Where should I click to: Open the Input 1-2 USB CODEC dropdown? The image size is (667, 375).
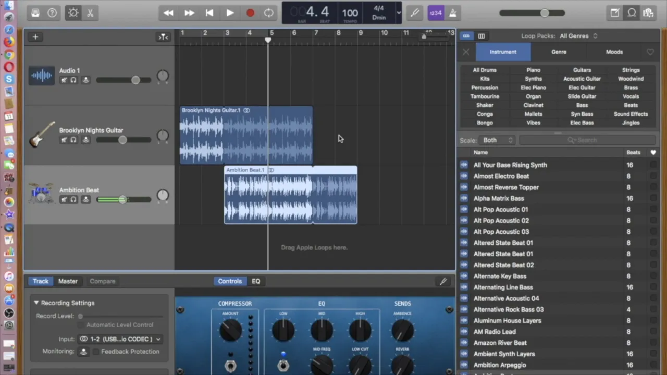pos(120,339)
